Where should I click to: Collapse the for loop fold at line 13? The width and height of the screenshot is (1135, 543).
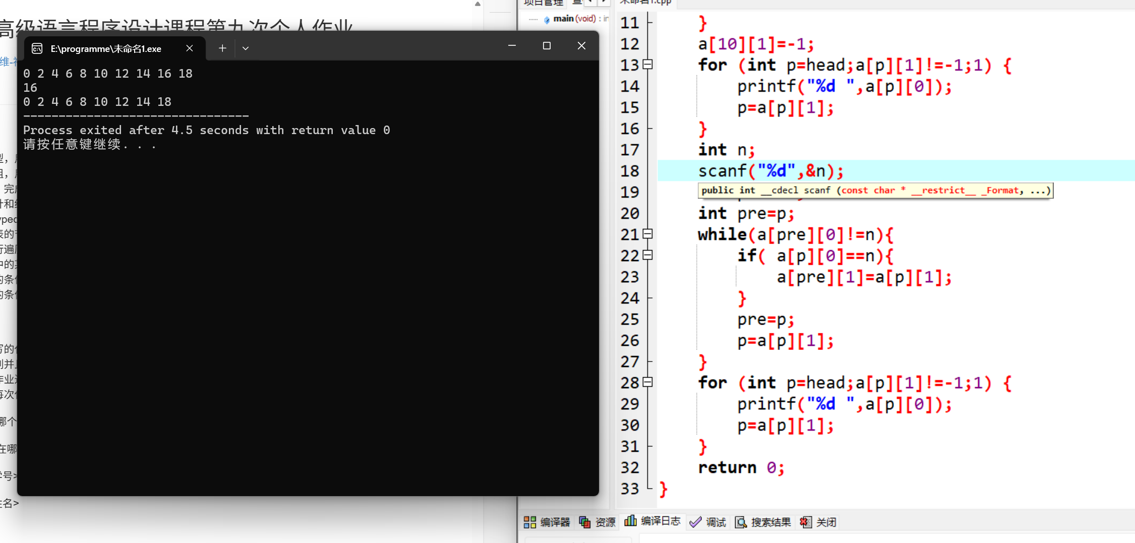[x=648, y=65]
